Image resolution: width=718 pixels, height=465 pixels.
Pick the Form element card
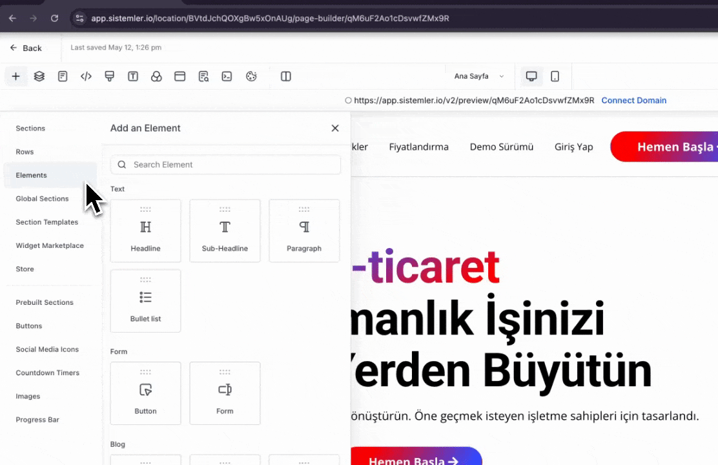point(225,393)
